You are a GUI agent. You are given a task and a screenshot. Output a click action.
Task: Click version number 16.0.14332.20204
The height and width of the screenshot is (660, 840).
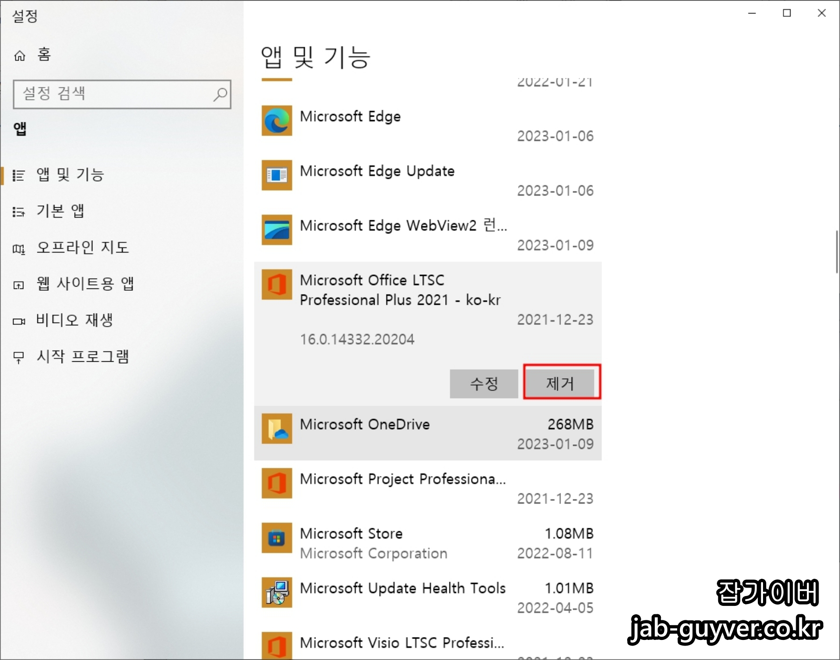pyautogui.click(x=357, y=339)
